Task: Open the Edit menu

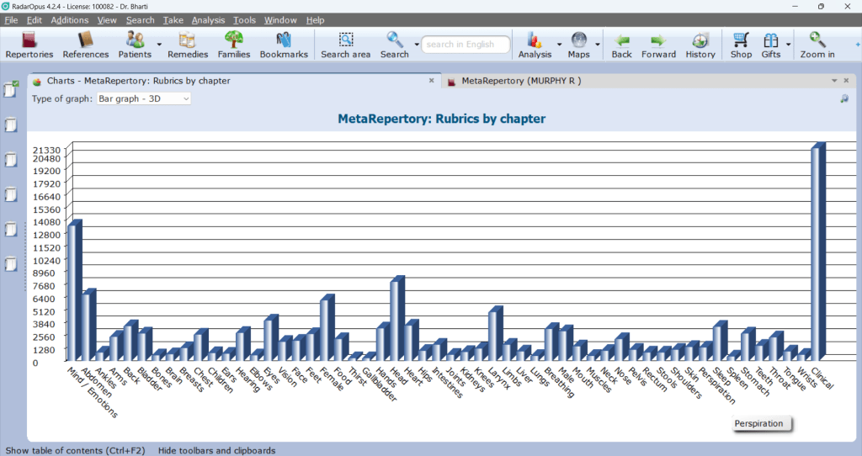Action: coord(34,20)
